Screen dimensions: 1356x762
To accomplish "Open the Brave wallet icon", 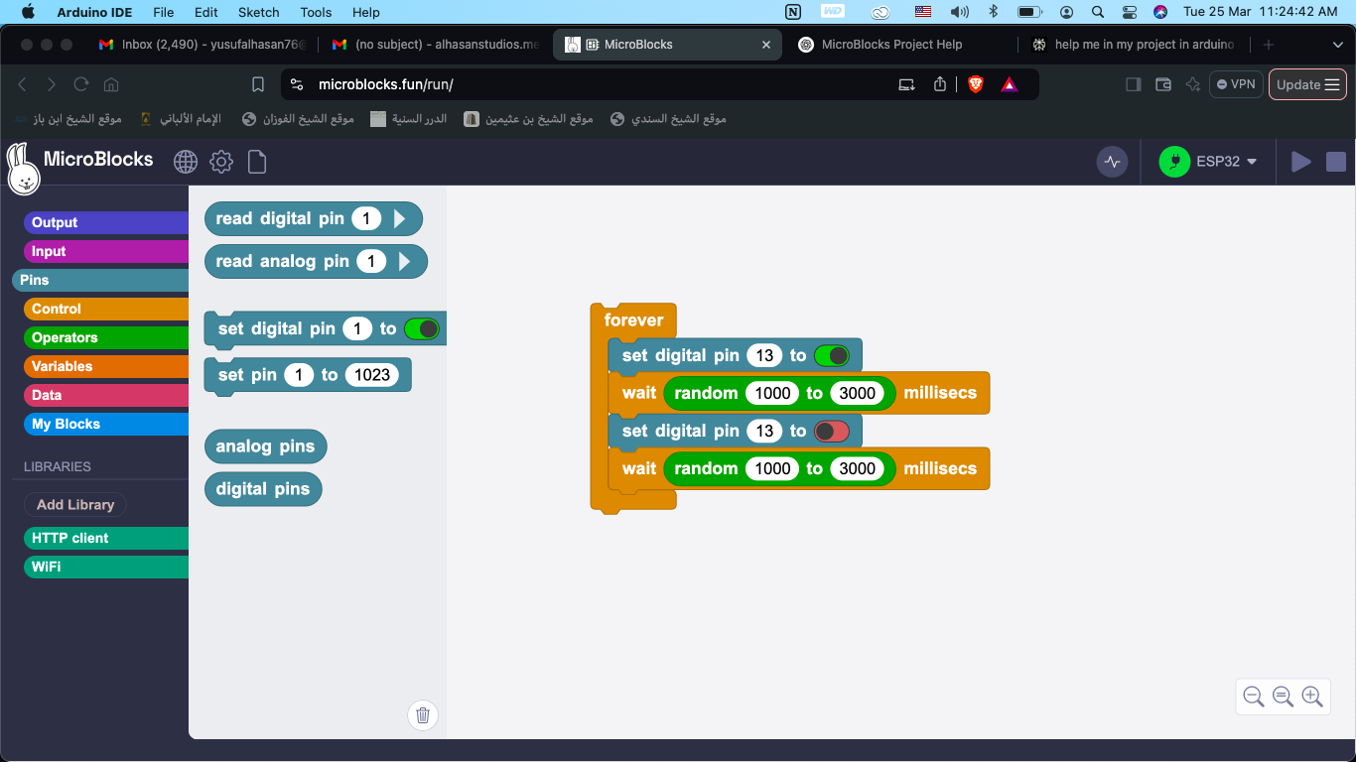I will tap(1163, 84).
